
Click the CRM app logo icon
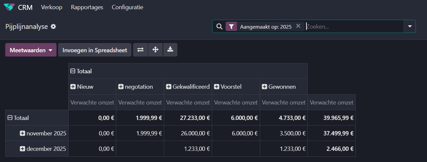point(9,7)
